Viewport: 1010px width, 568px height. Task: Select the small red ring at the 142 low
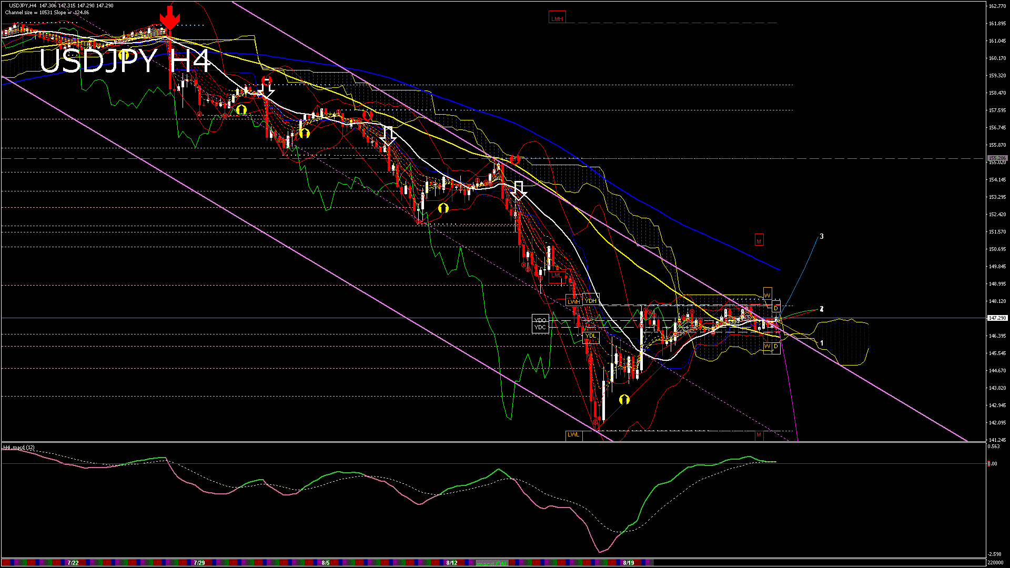[x=595, y=422]
